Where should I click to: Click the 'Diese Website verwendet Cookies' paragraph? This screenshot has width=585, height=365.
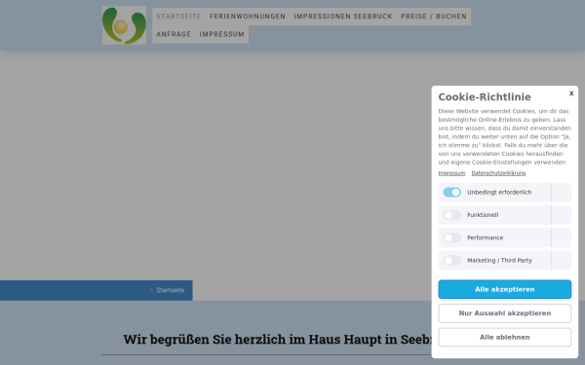[x=504, y=136]
